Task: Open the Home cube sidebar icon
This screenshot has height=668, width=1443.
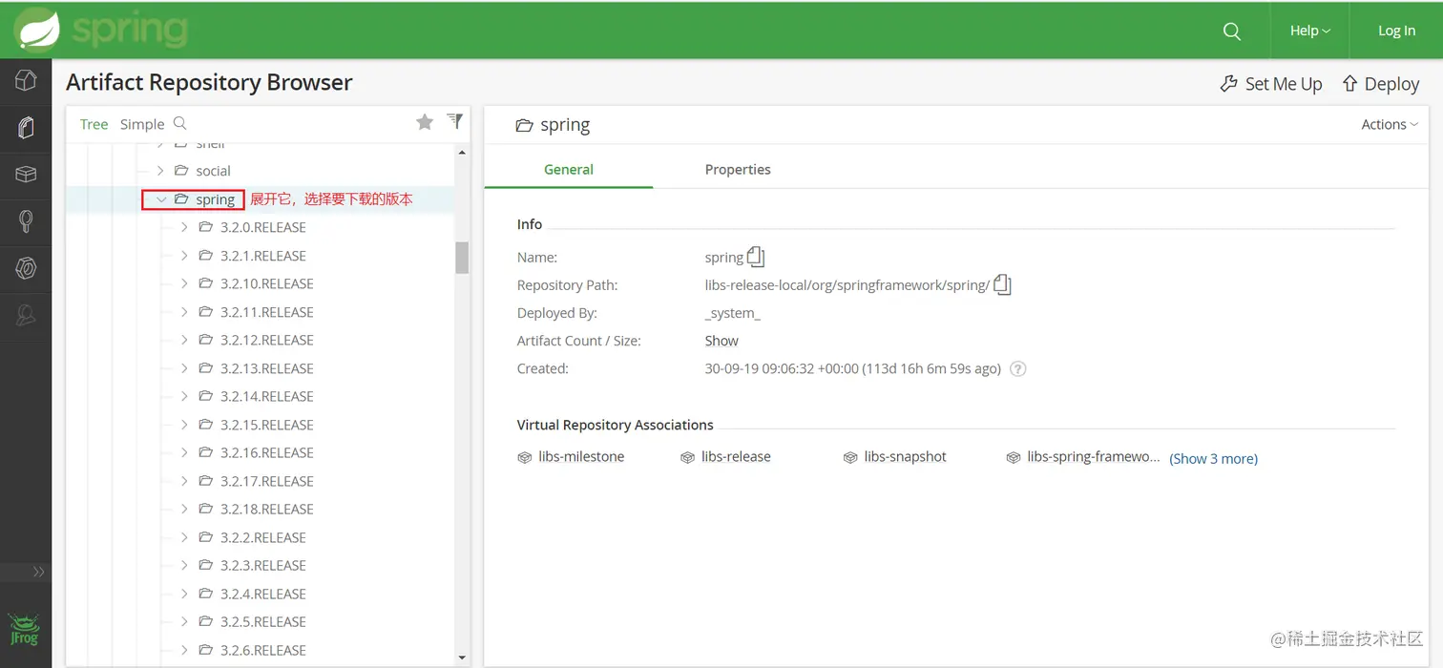Action: 26,82
